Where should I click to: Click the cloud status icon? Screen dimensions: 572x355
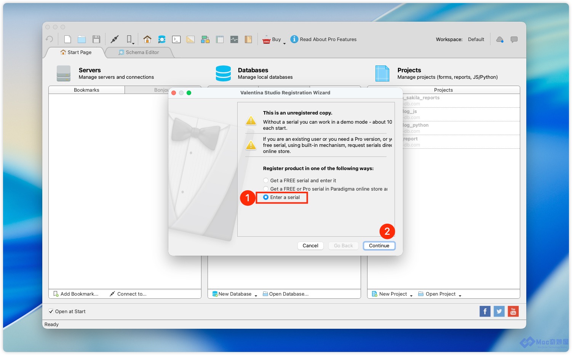click(500, 39)
